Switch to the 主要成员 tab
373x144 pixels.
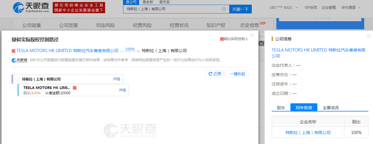click(331, 108)
